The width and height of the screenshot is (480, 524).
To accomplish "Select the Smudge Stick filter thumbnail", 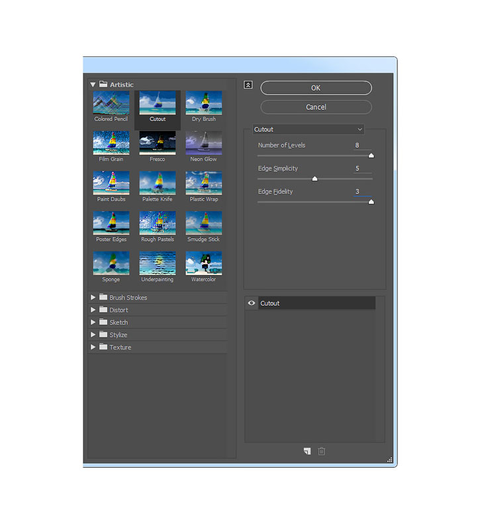I will coord(204,223).
